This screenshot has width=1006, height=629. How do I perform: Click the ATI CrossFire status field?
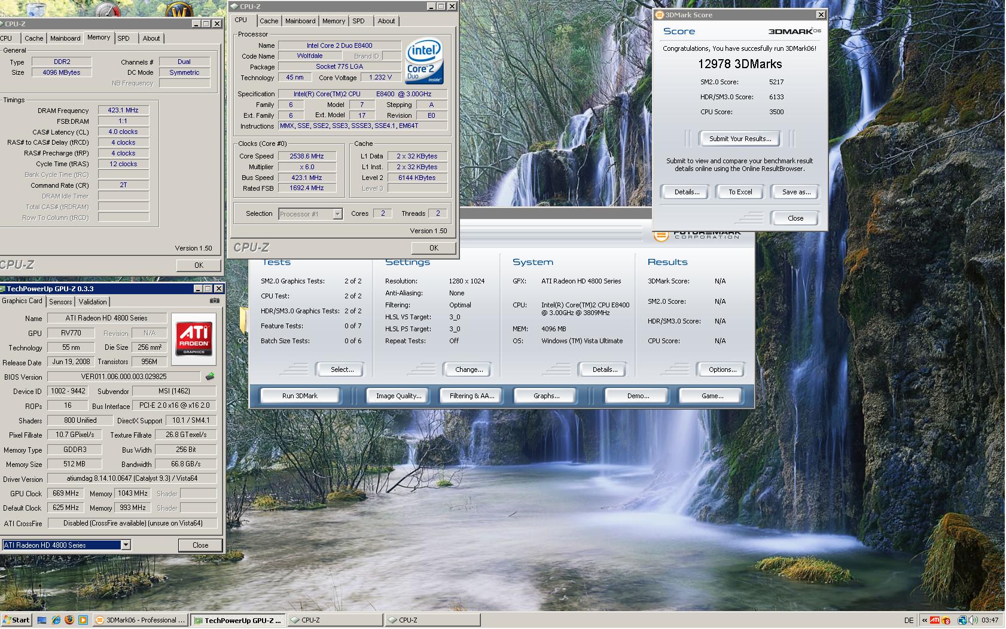coord(132,523)
